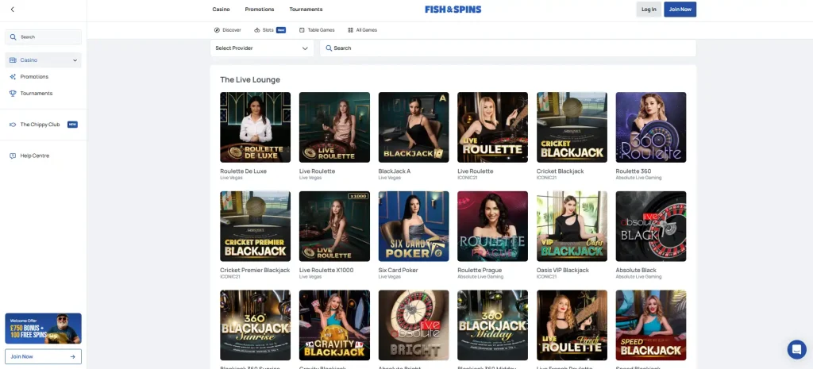Click the sidebar search magnifier icon
This screenshot has height=369, width=813.
(13, 37)
